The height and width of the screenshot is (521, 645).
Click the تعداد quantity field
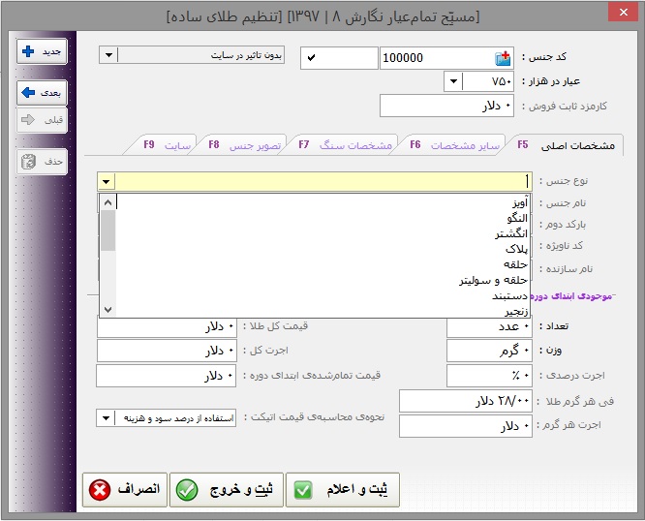point(489,326)
